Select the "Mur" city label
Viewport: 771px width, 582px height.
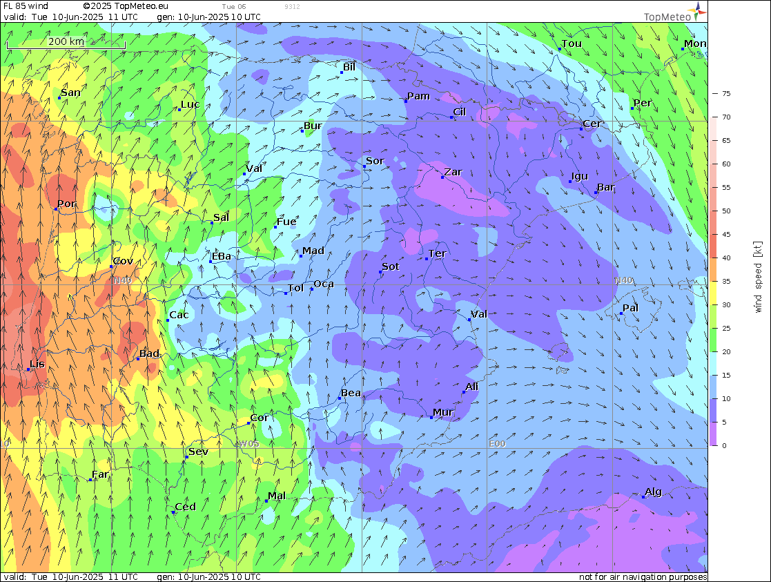[x=443, y=412]
